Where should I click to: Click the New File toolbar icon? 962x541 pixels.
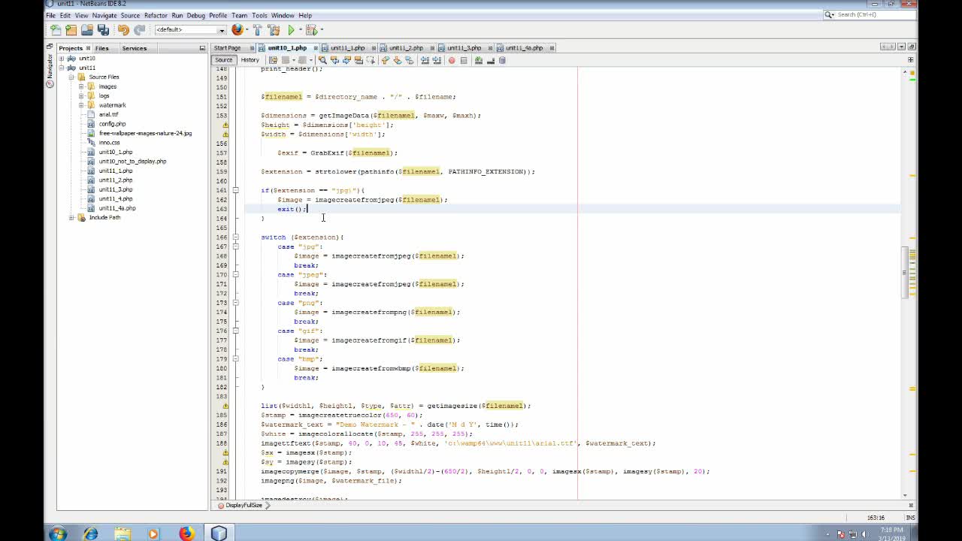click(x=56, y=30)
